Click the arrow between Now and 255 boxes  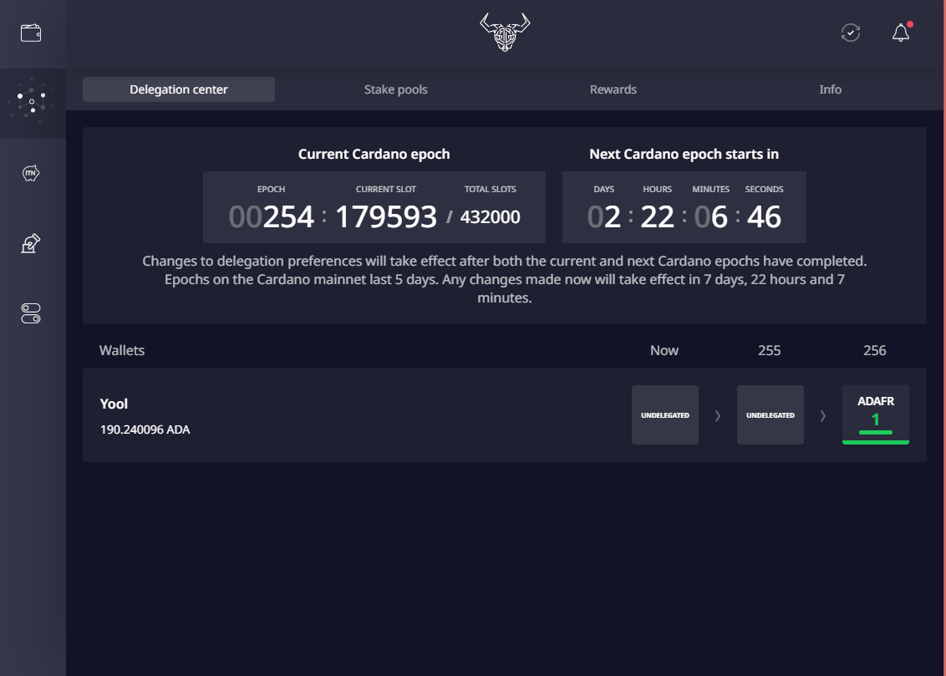(x=718, y=415)
